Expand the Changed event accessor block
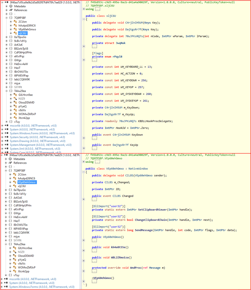Screen dimensions: 251x290 click(x=84, y=199)
